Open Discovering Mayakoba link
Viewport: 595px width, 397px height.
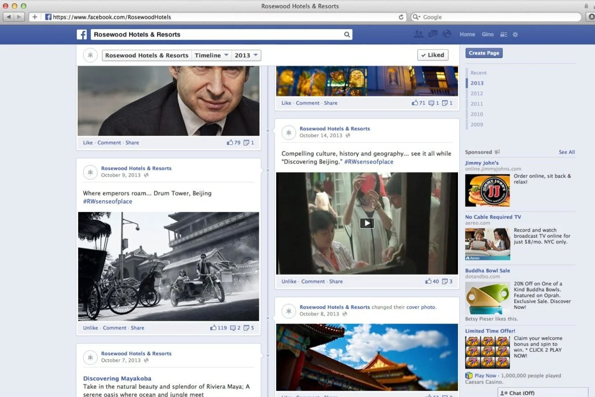[117, 379]
